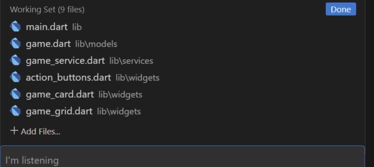Viewport: 374px width, 167px height.
Task: Open the game_card.dart file entry
Action: tap(60, 94)
